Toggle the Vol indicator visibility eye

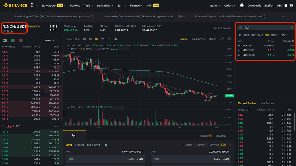[114, 107]
